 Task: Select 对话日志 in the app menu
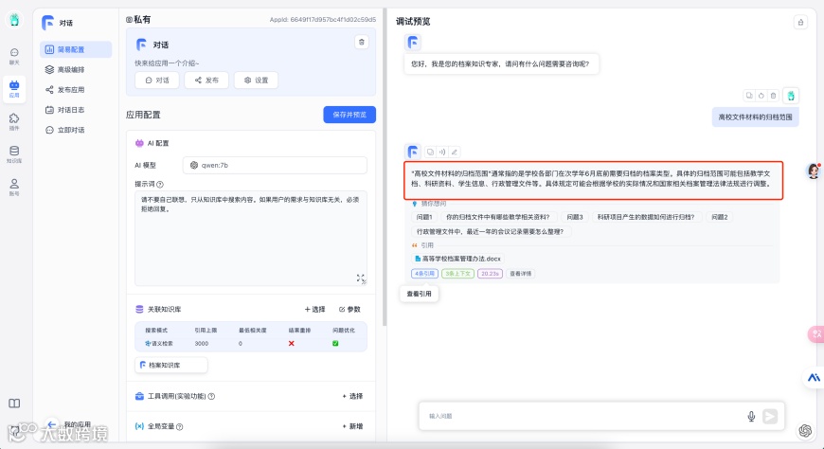point(76,109)
